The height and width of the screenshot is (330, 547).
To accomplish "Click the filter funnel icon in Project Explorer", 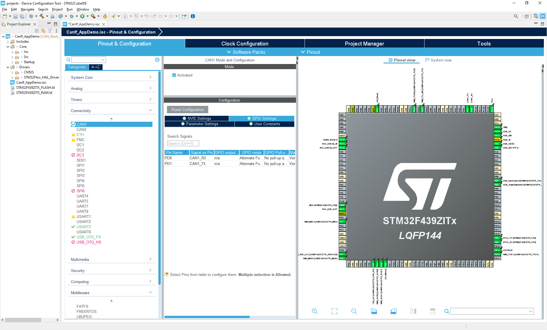I will [50, 31].
